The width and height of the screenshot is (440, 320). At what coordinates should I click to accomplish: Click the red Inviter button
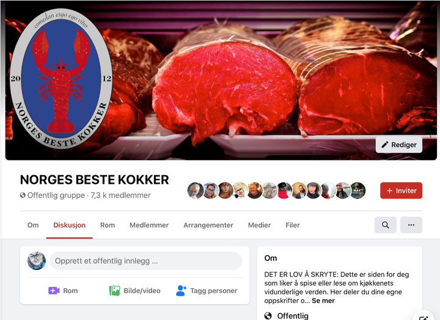[401, 191]
